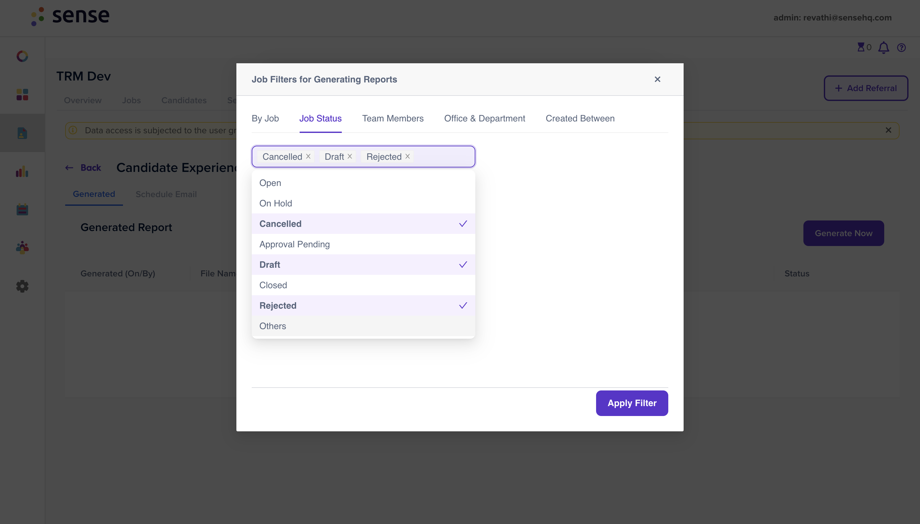The width and height of the screenshot is (920, 524).
Task: Remove the Cancelled tag from filter
Action: 308,157
